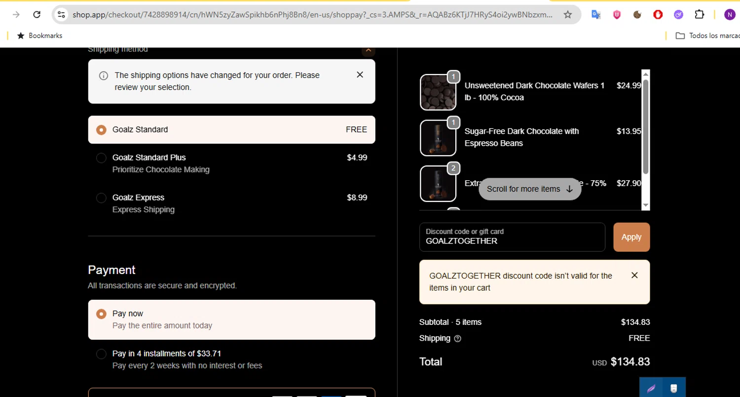Click the $8.99 Express shipping price

[357, 198]
